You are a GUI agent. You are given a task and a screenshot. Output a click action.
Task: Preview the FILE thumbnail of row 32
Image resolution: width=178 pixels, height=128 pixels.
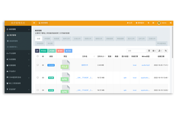(x=65, y=65)
